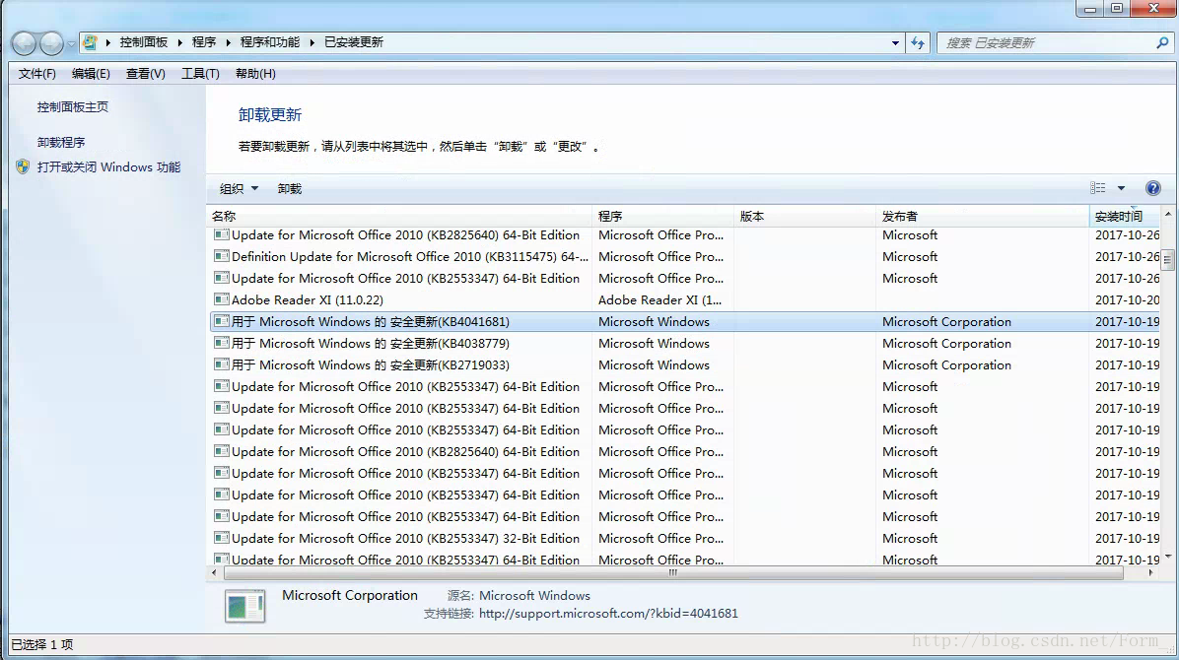Click the icon beside the KB2719033 security update
This screenshot has height=660, width=1179.
pos(221,364)
